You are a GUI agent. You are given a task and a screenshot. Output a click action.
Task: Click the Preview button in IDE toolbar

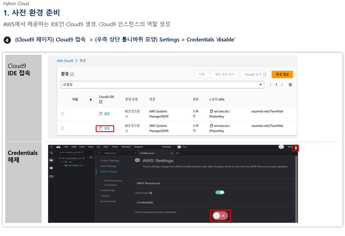coord(167,147)
